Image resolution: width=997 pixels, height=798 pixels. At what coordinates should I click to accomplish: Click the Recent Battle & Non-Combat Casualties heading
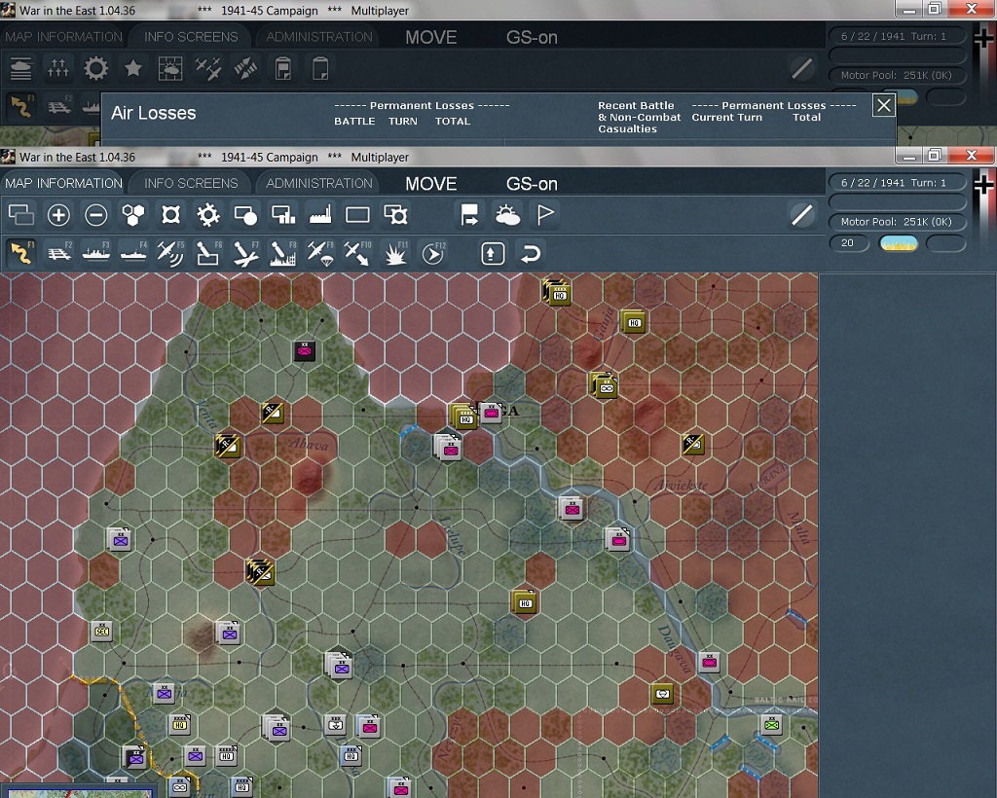coord(639,117)
